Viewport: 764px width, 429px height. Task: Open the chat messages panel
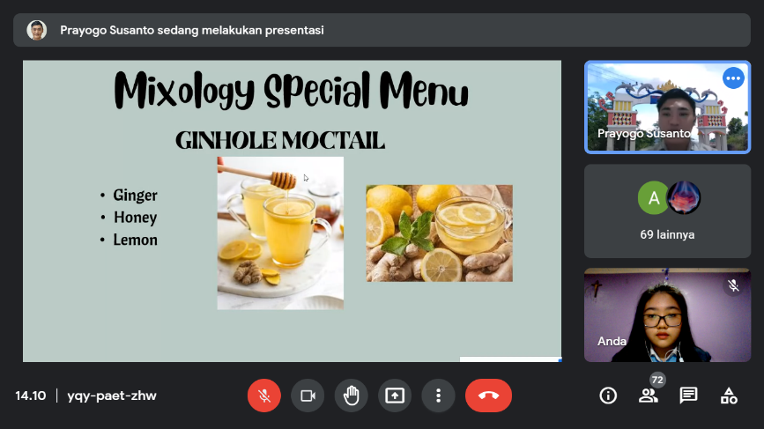[688, 396]
